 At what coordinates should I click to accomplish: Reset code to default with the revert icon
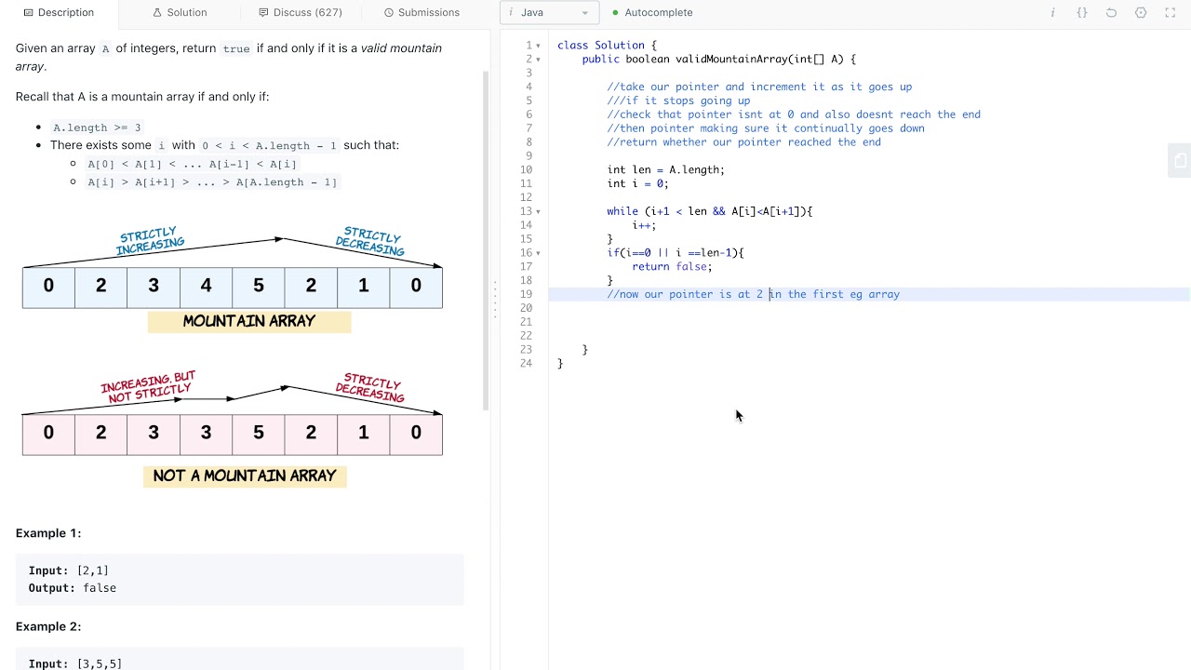(1111, 13)
